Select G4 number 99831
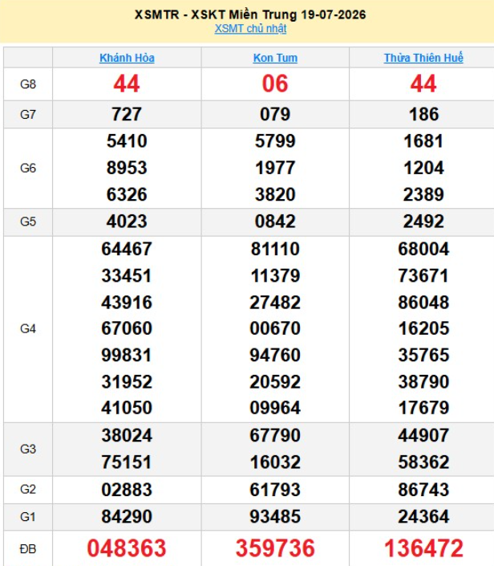Screen dimensions: 494x566 coord(127,355)
